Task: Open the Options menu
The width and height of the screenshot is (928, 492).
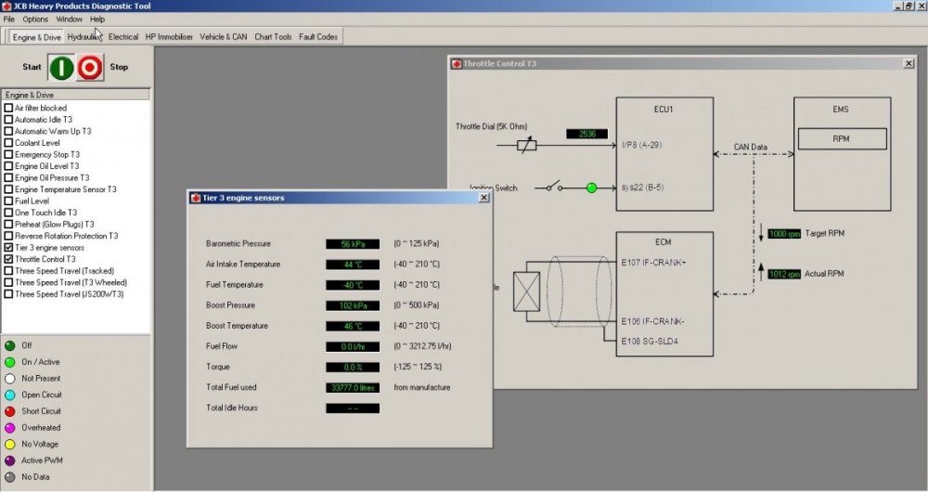Action: 35,19
